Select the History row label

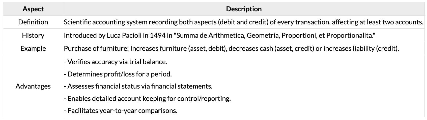coord(33,35)
